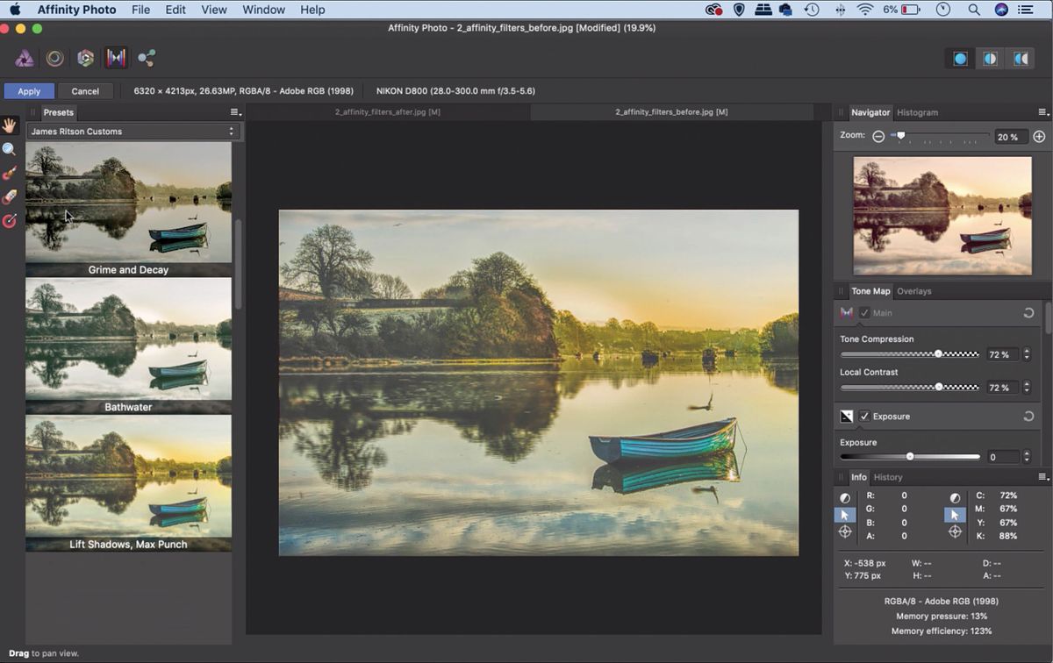Open the Navigator panel preferences menu
The height and width of the screenshot is (663, 1053).
[x=1041, y=112]
